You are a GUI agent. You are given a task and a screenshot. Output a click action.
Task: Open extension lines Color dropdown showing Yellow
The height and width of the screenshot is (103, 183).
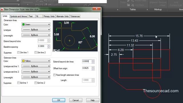pyautogui.click(x=36, y=61)
